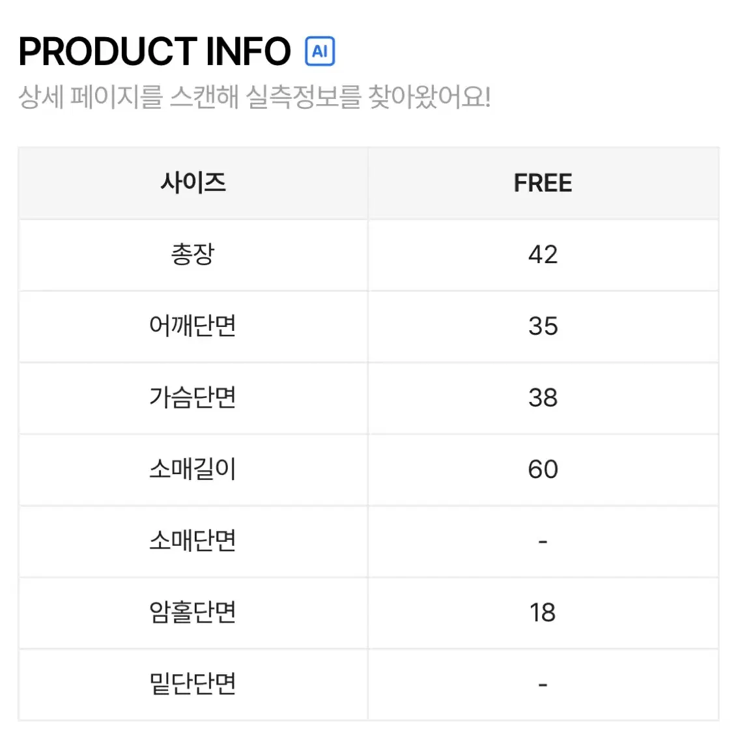Select the 사이즈 header cell
This screenshot has width=738, height=738.
[193, 183]
